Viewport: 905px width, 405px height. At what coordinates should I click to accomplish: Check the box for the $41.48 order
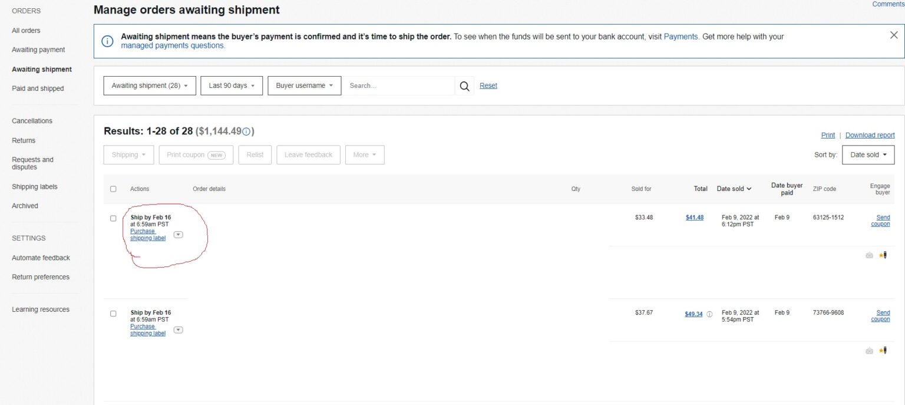coord(113,218)
